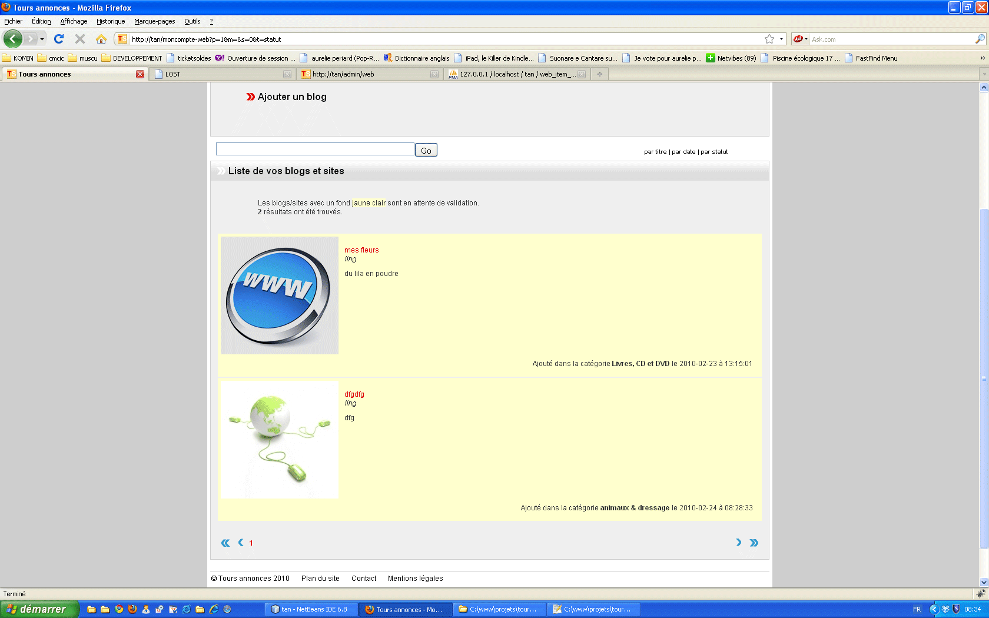989x618 pixels.
Task: Close the Tours annonces tab
Action: (140, 74)
